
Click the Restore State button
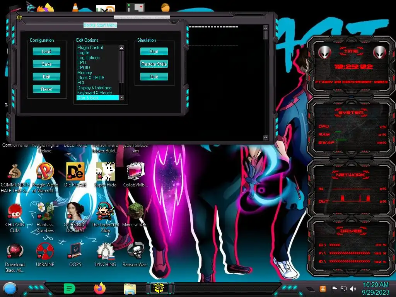[x=154, y=64]
